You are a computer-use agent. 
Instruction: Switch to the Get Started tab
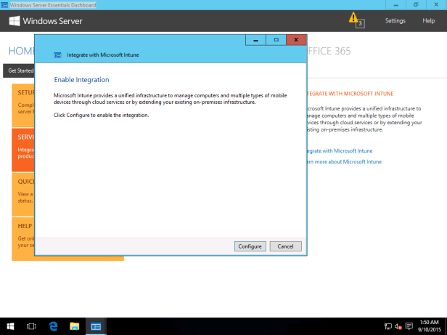20,70
